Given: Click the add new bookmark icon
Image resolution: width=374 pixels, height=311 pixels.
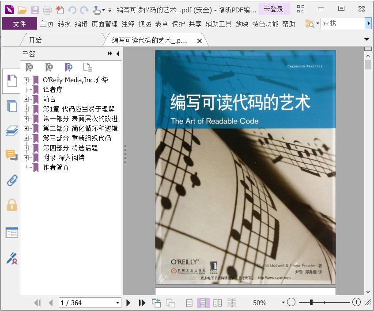Looking at the screenshot, I should click(49, 67).
